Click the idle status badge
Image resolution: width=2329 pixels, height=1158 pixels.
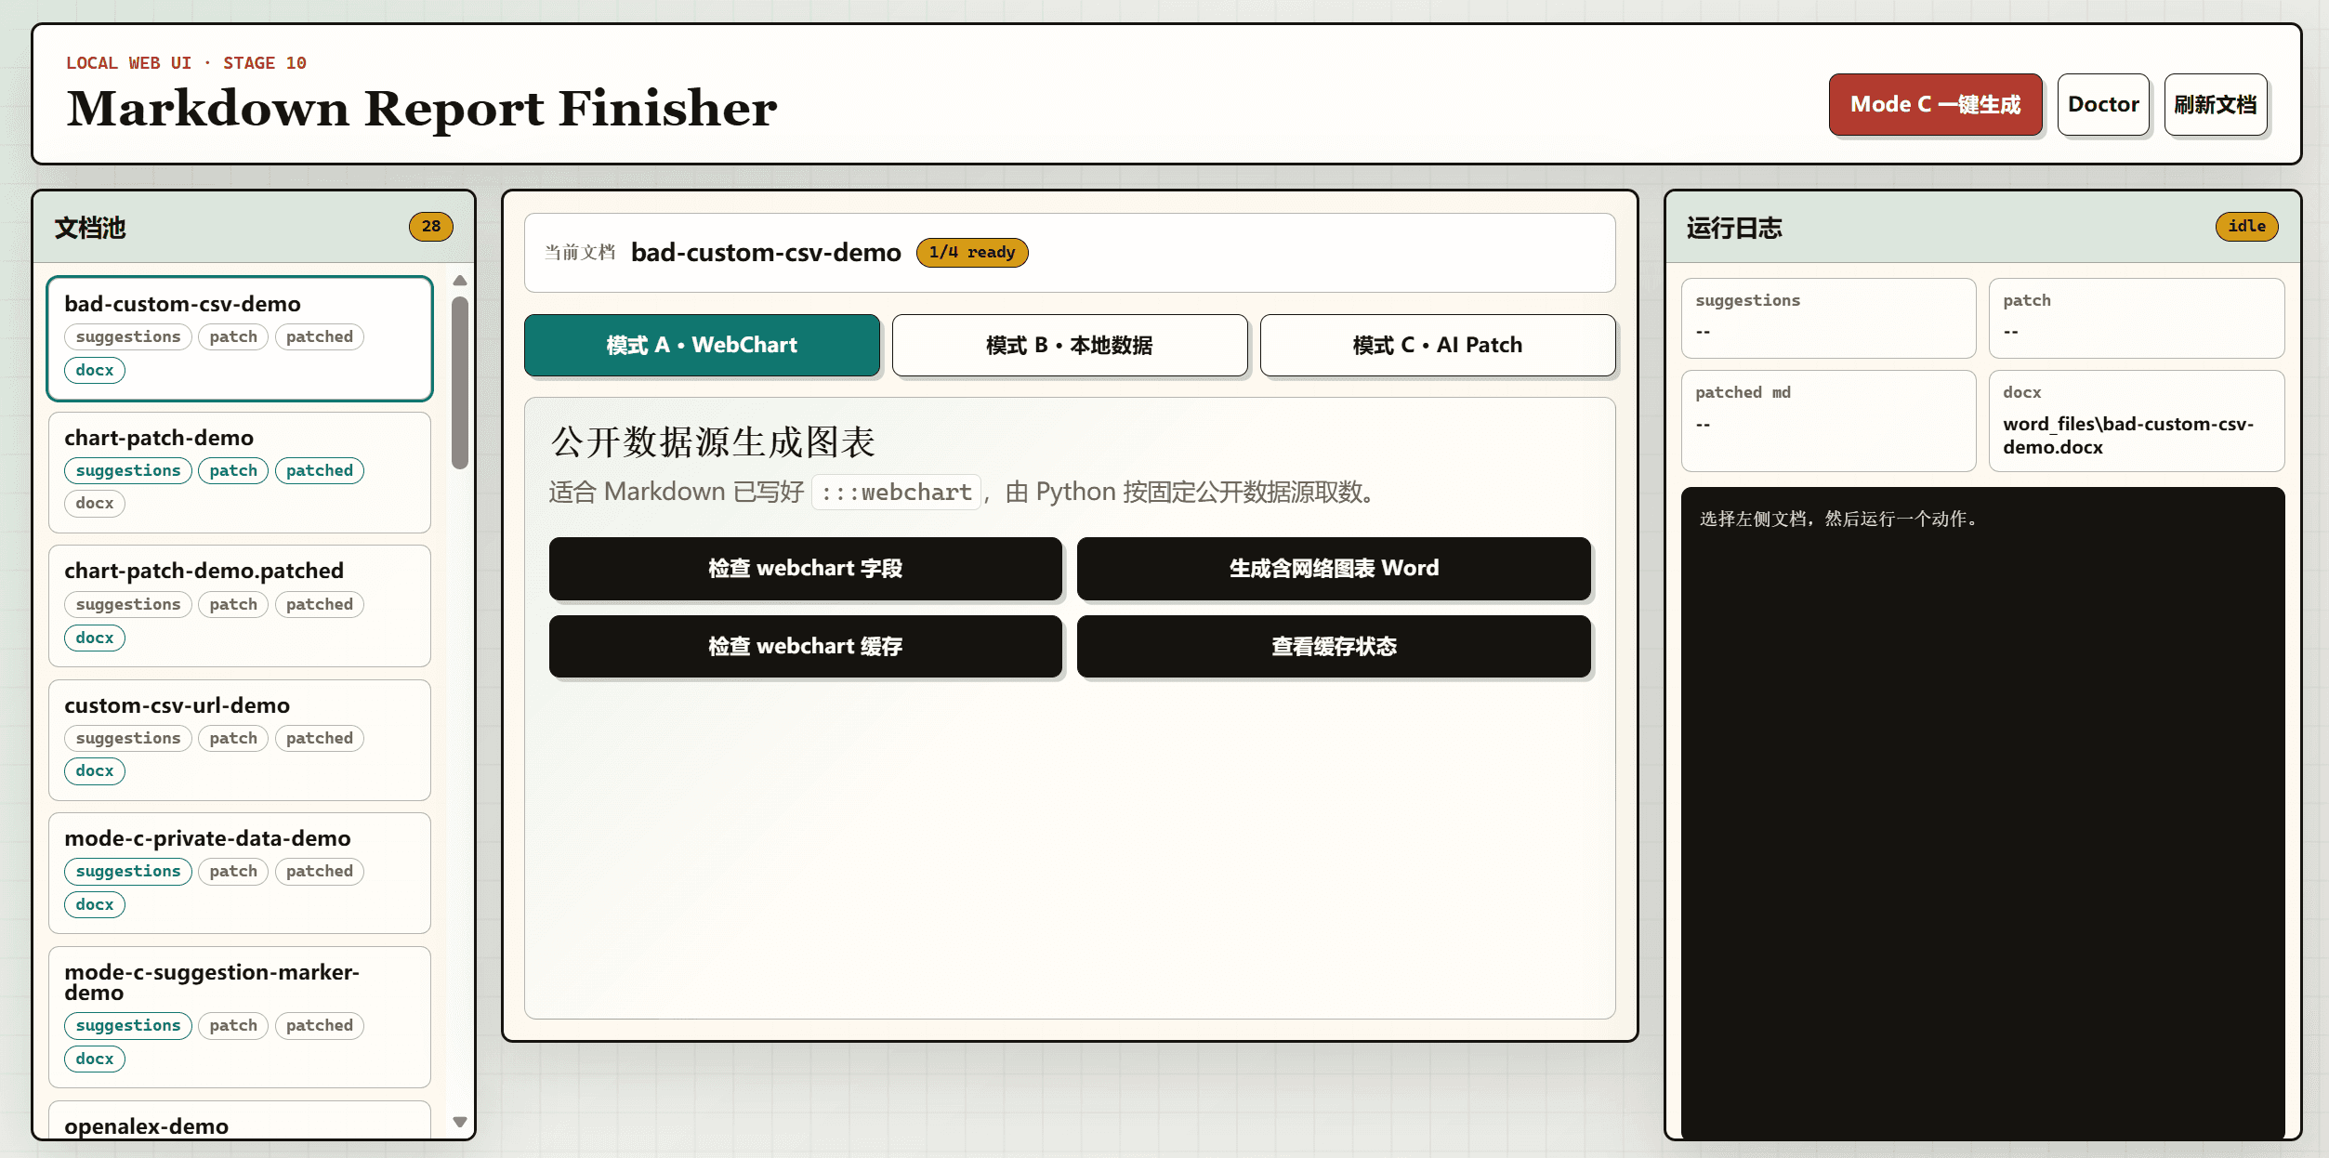click(x=2246, y=227)
